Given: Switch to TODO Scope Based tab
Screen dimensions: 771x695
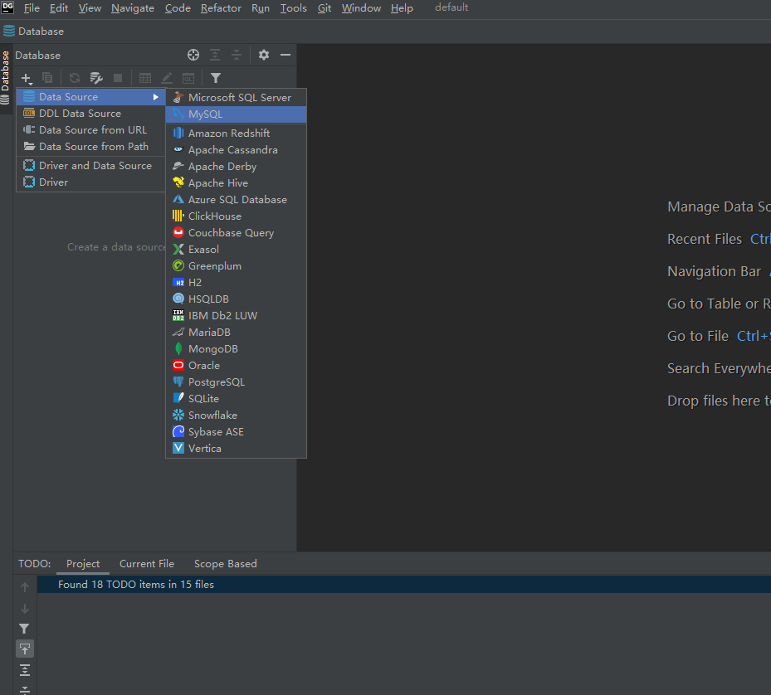Looking at the screenshot, I should [x=225, y=564].
